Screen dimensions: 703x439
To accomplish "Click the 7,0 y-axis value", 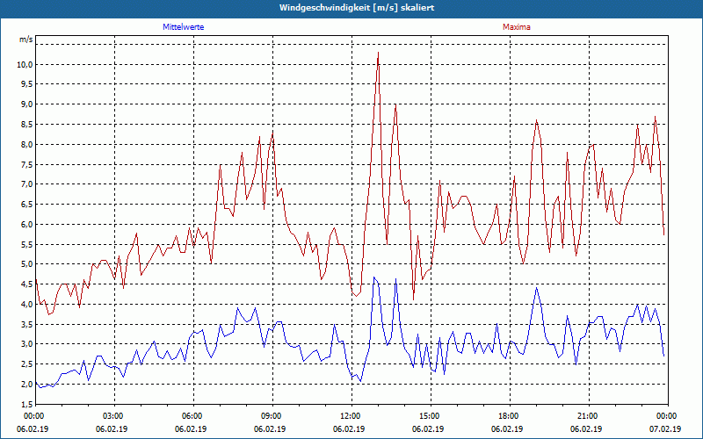I will [x=27, y=184].
